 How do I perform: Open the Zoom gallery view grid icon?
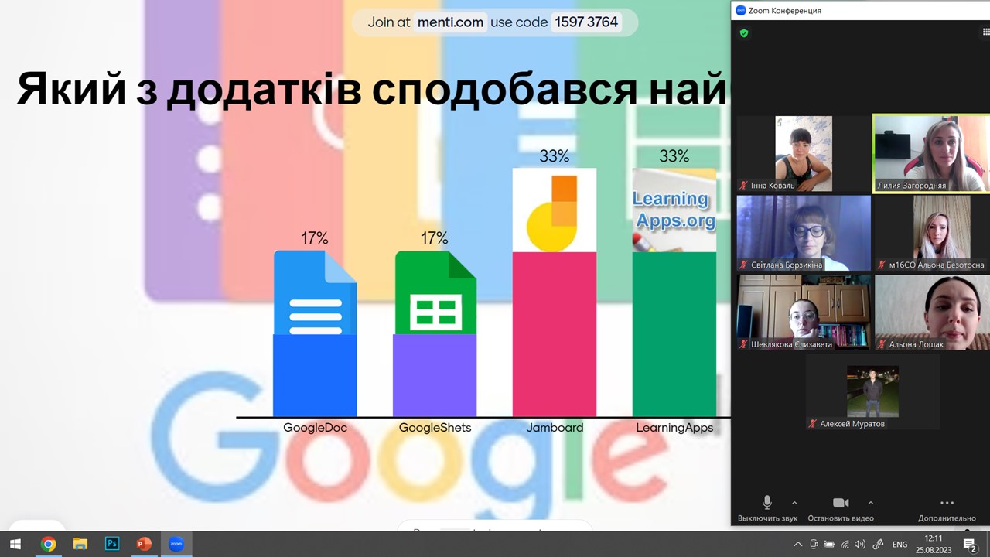pos(986,32)
